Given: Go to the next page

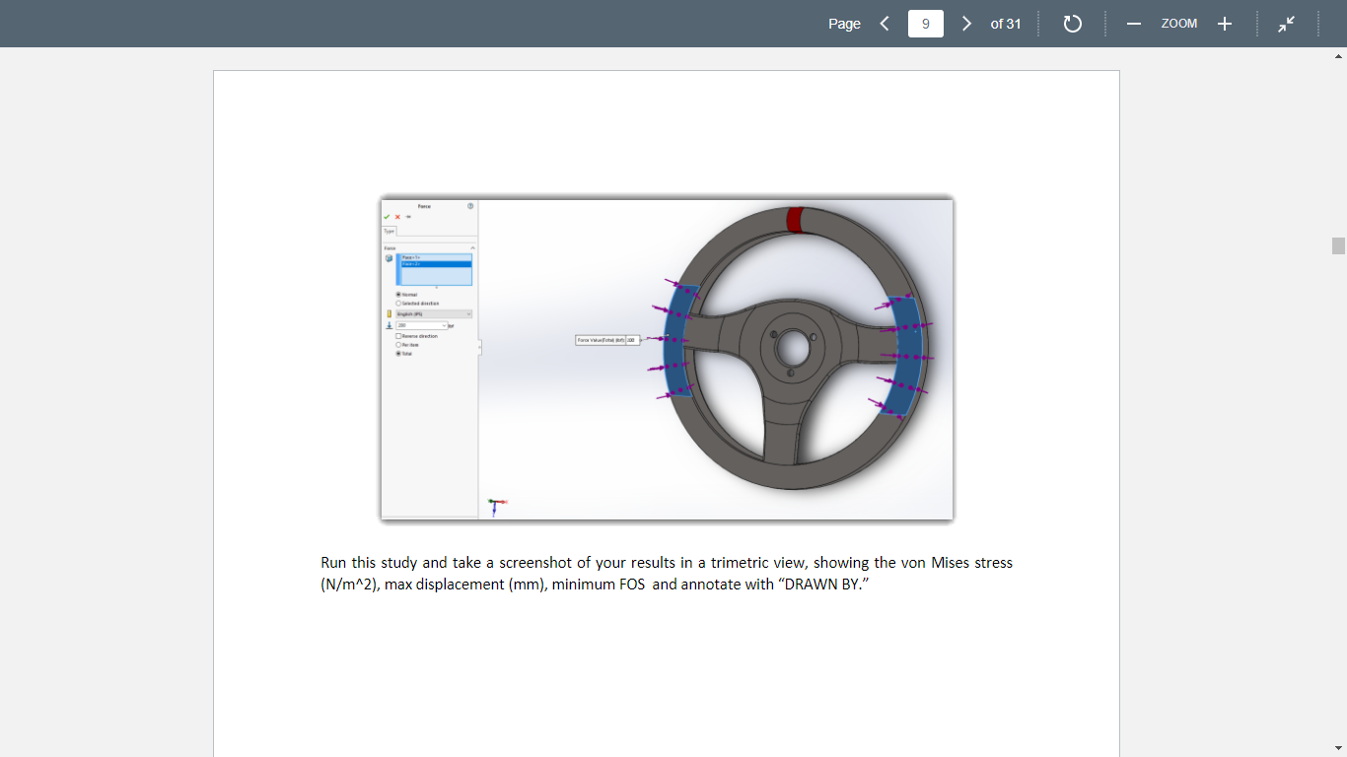Looking at the screenshot, I should click(966, 24).
